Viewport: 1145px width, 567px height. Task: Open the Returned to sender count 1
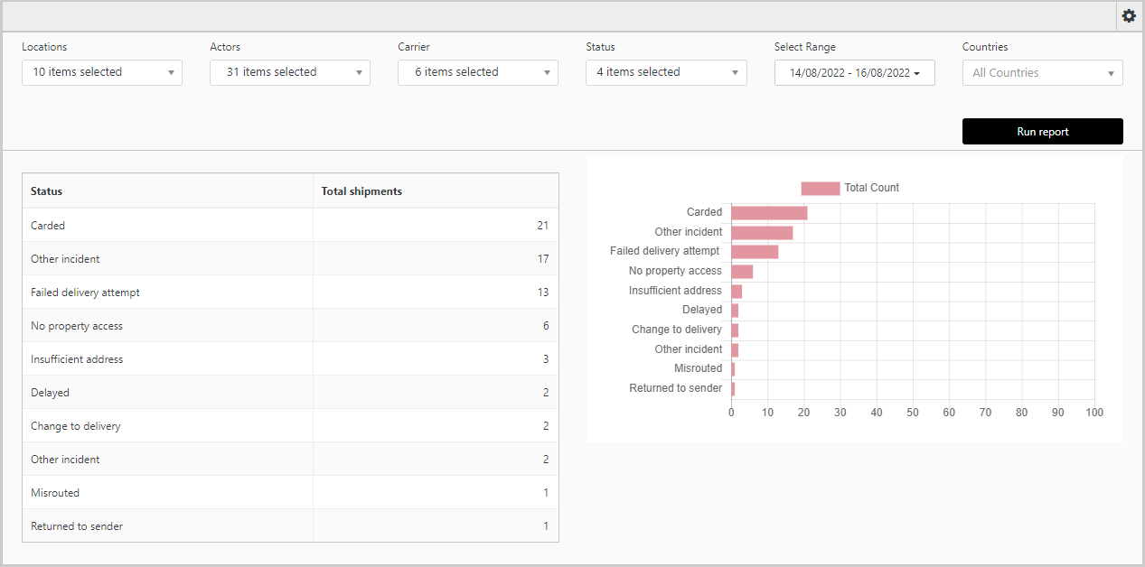click(545, 526)
